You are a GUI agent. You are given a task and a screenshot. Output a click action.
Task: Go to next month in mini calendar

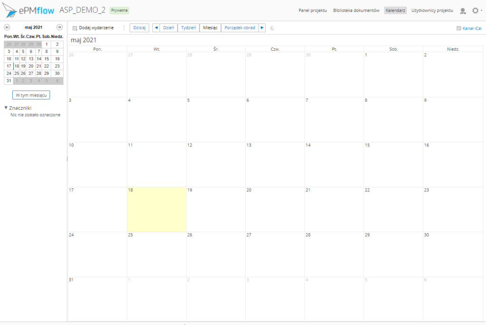pyautogui.click(x=59, y=27)
